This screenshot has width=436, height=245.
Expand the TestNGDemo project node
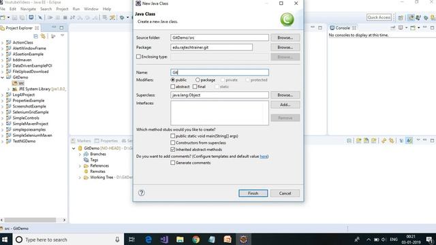3,141
